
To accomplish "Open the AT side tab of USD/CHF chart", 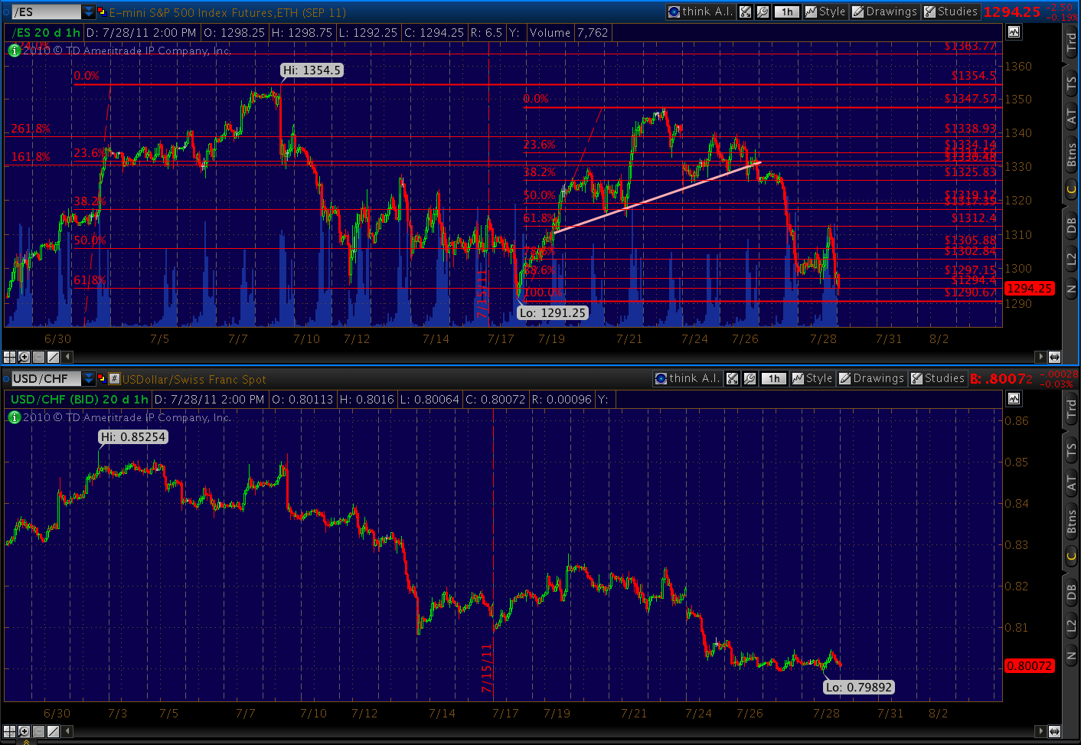I will click(1072, 483).
